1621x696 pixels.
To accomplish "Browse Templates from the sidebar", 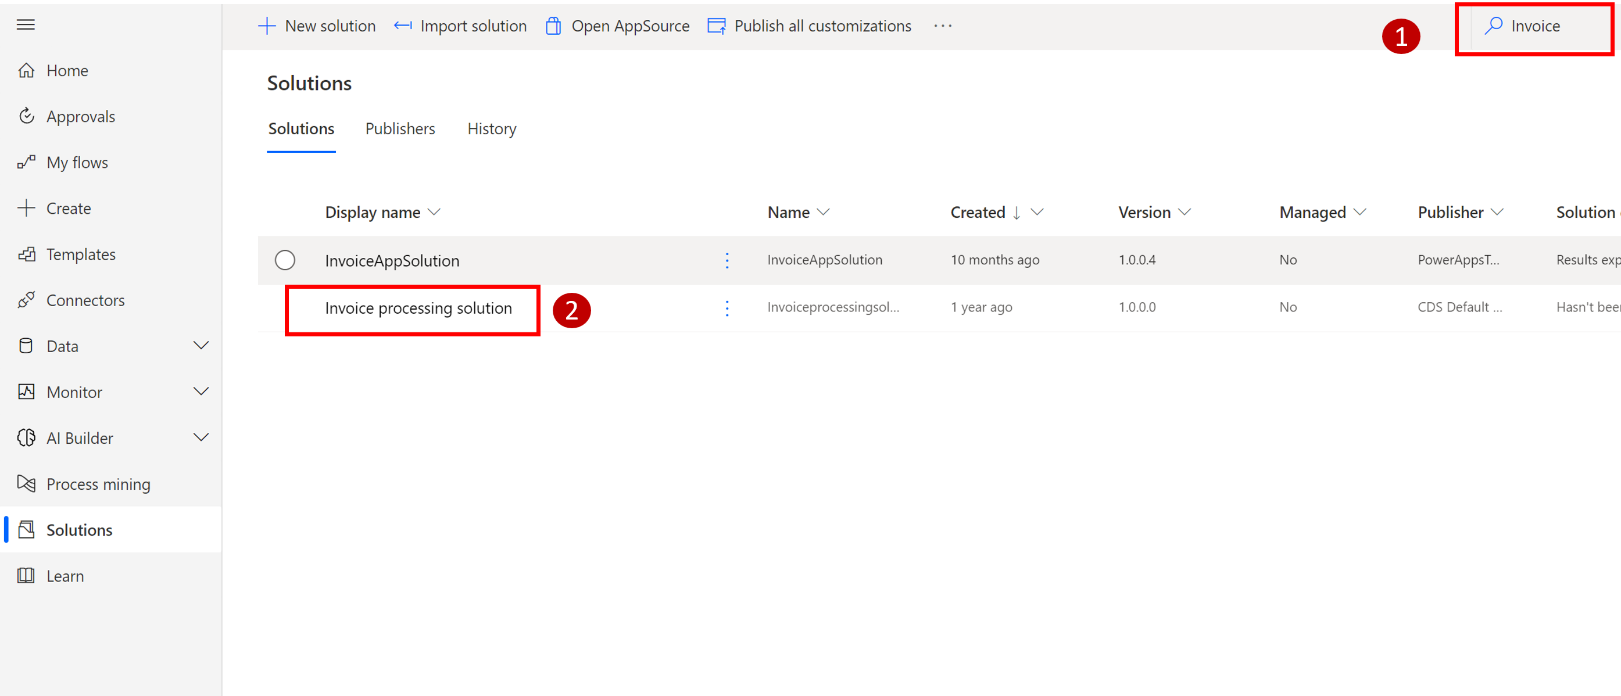I will tap(83, 254).
